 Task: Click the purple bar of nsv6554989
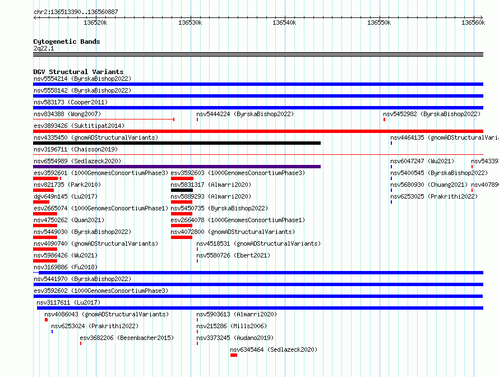pyautogui.click(x=177, y=167)
